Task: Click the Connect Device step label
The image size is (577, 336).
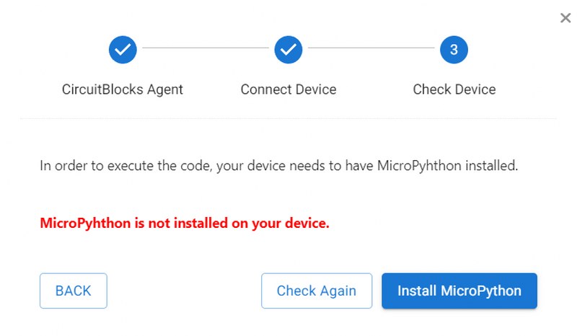Action: pos(288,89)
